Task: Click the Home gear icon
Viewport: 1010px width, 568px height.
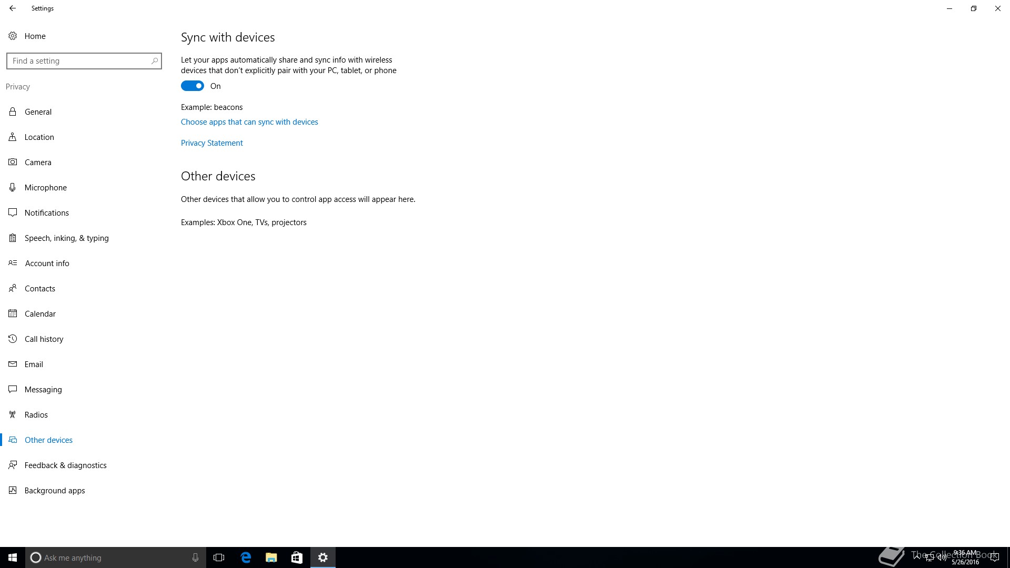Action: click(13, 36)
